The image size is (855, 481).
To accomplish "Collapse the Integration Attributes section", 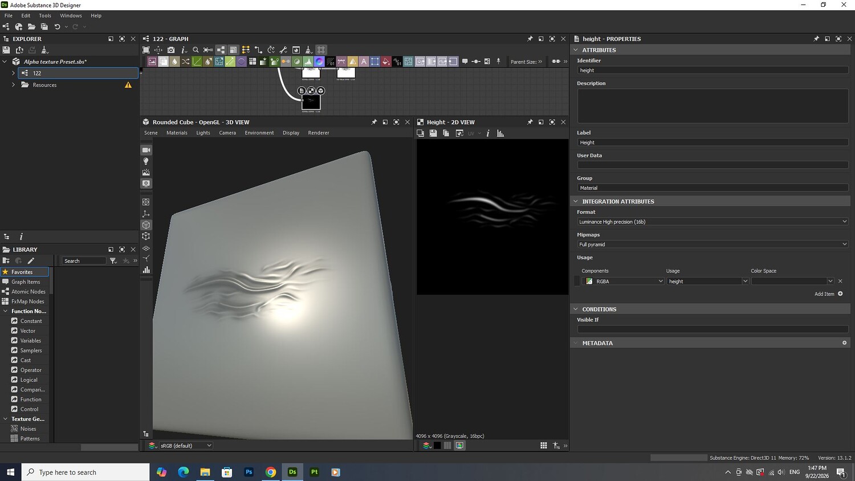I will pyautogui.click(x=576, y=201).
